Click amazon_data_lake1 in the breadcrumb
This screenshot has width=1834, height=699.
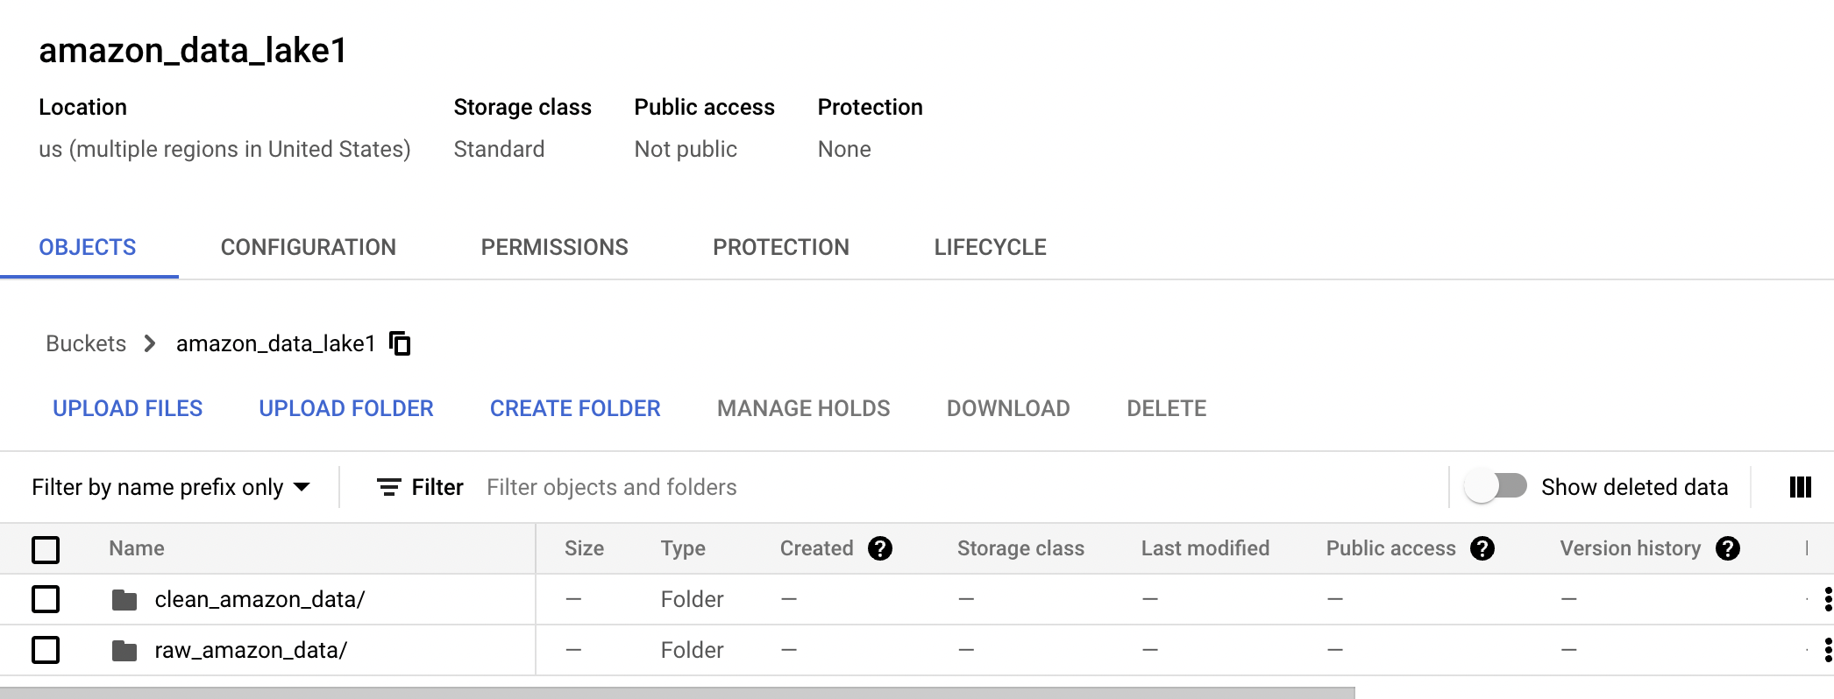(x=276, y=343)
